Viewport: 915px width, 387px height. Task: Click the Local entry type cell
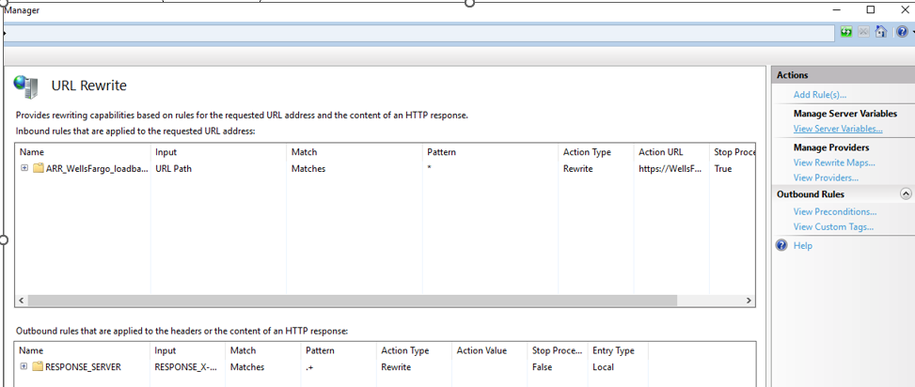point(604,366)
